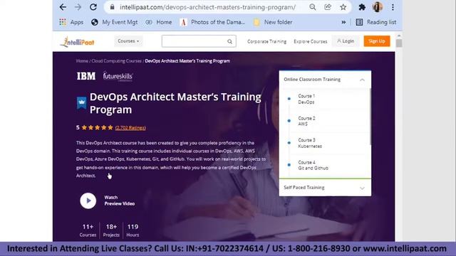Click the browser address bar URL

[207, 7]
